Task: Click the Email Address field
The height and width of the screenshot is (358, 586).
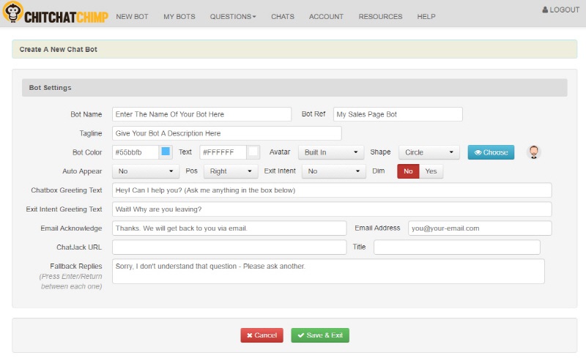Action: coord(480,228)
